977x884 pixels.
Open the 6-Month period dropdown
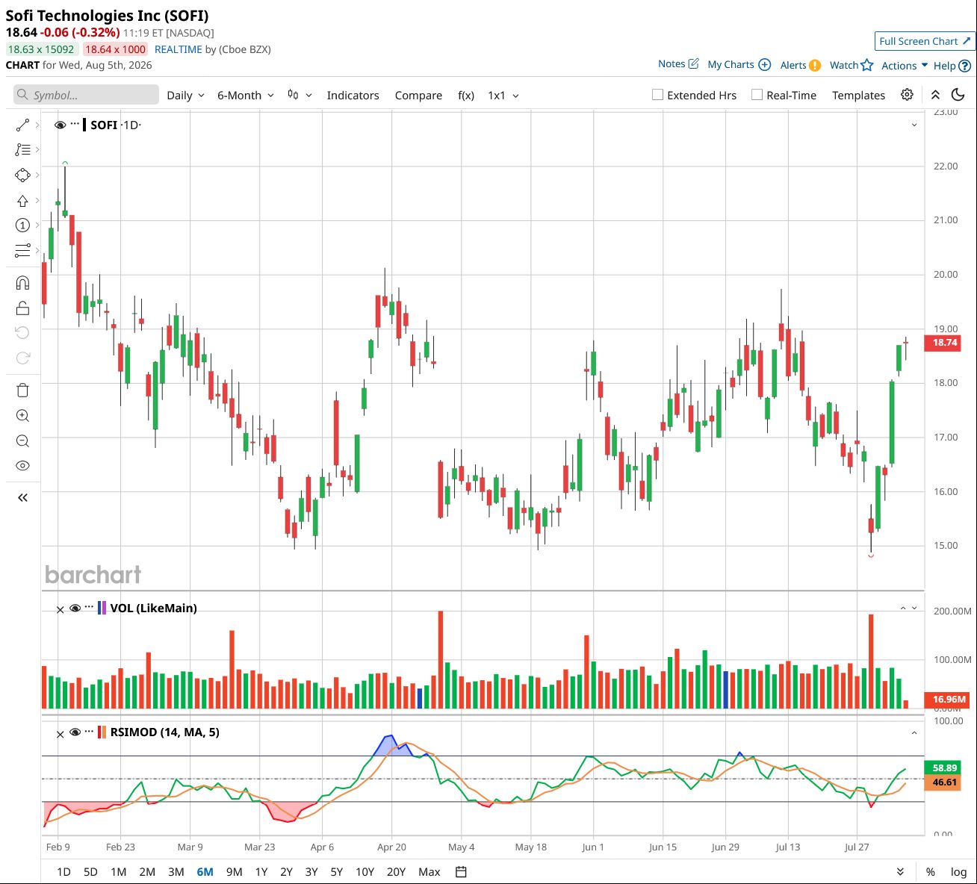tap(246, 96)
